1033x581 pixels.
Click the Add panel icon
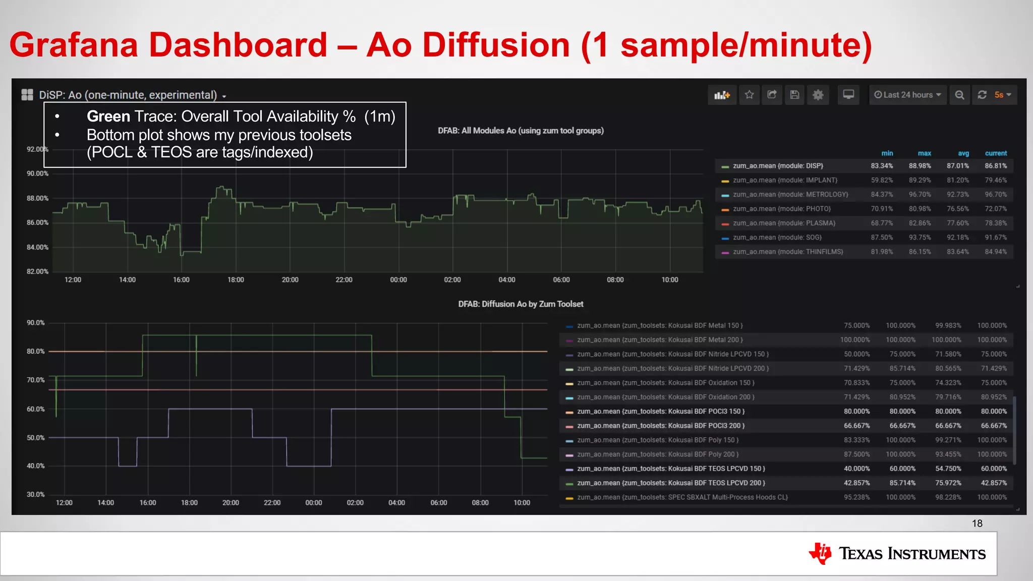[x=722, y=95]
